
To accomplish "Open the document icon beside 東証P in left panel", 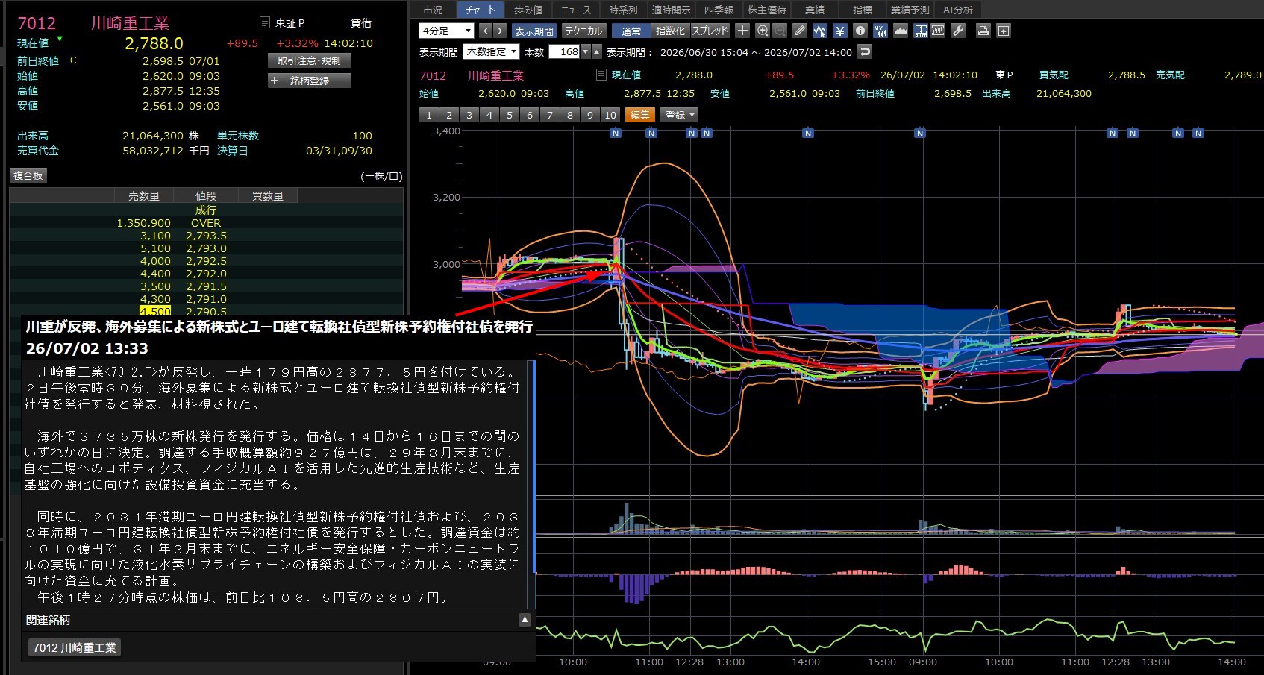I will click(x=264, y=23).
